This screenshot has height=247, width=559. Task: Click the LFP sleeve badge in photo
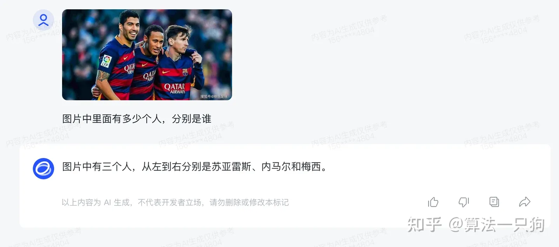[x=106, y=62]
